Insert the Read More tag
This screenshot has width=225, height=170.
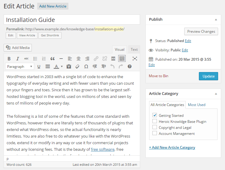coord(113,59)
